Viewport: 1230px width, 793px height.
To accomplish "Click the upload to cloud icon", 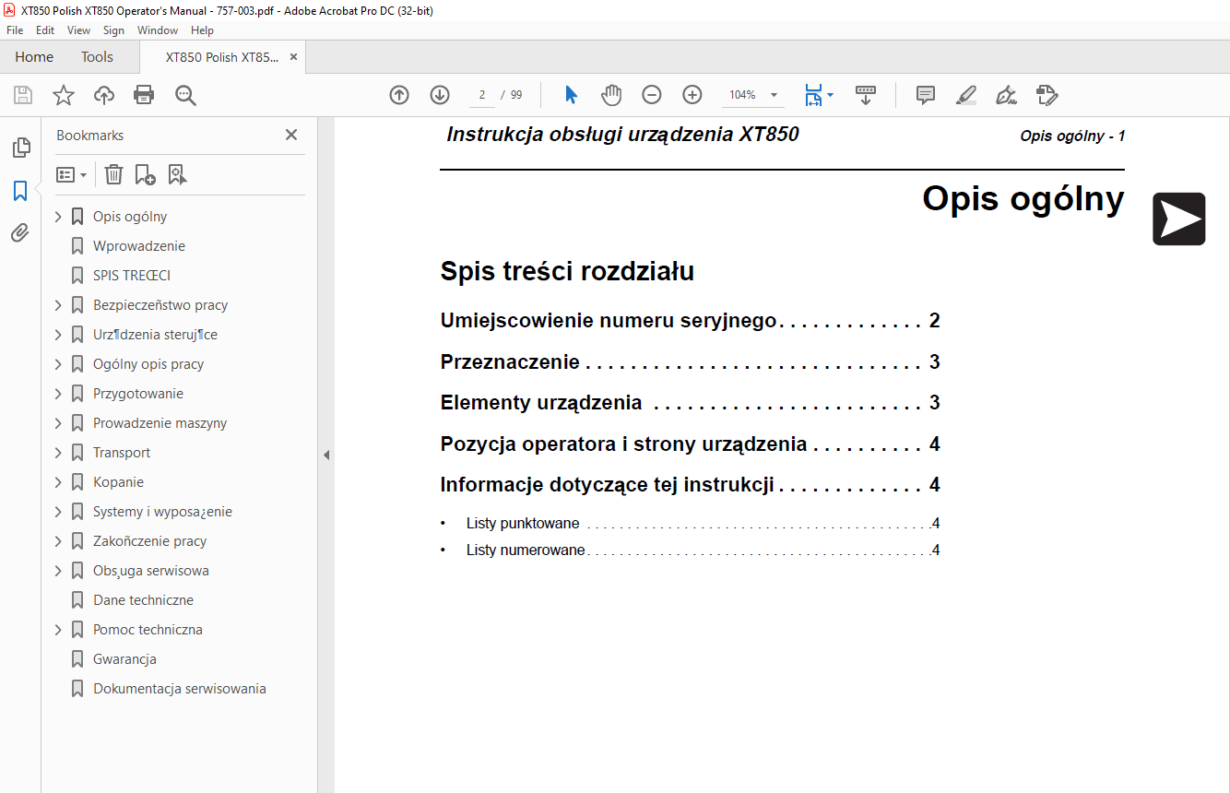I will tap(104, 95).
